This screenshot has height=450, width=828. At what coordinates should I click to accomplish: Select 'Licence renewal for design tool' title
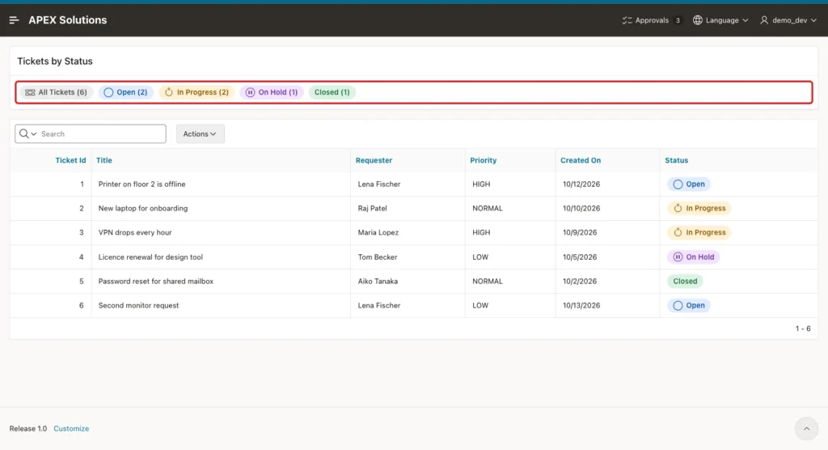[x=150, y=257]
